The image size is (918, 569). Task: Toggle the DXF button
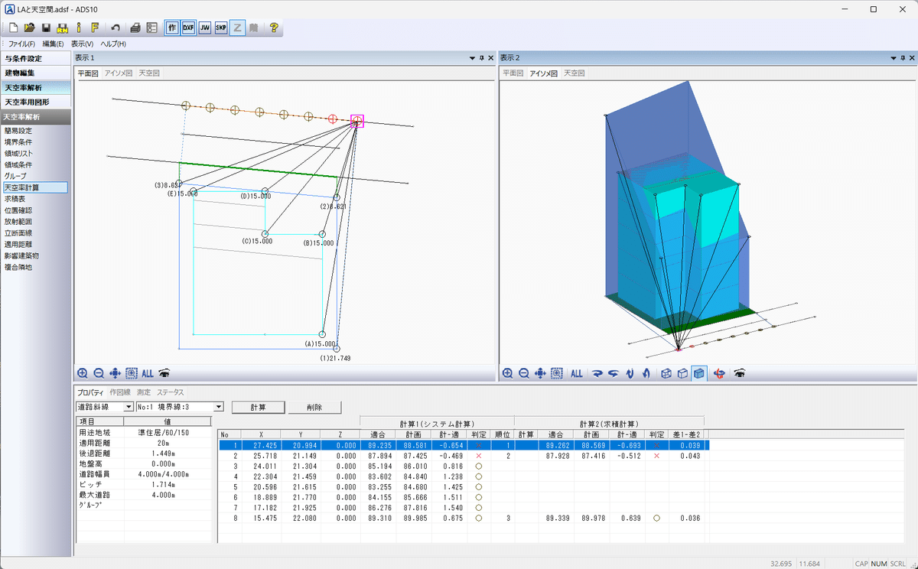[x=188, y=28]
